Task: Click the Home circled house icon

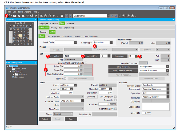Action: [132, 16]
